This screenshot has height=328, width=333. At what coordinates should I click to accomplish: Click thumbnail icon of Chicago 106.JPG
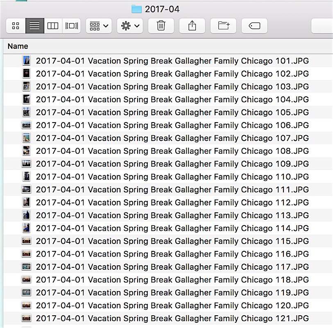pyautogui.click(x=26, y=125)
